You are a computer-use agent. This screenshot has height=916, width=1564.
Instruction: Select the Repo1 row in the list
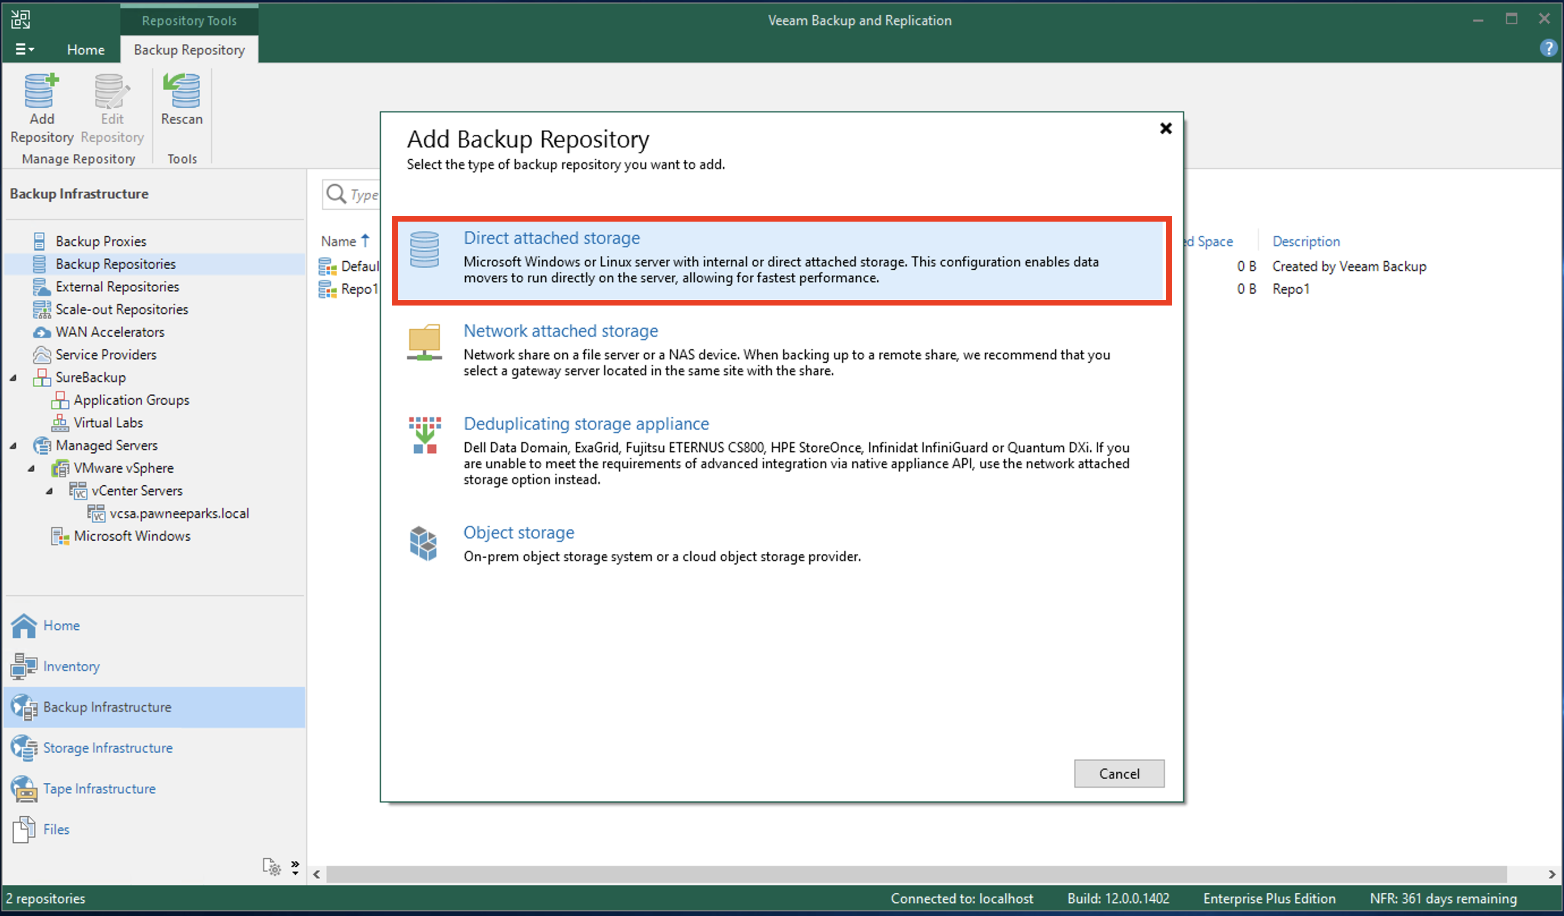[349, 289]
